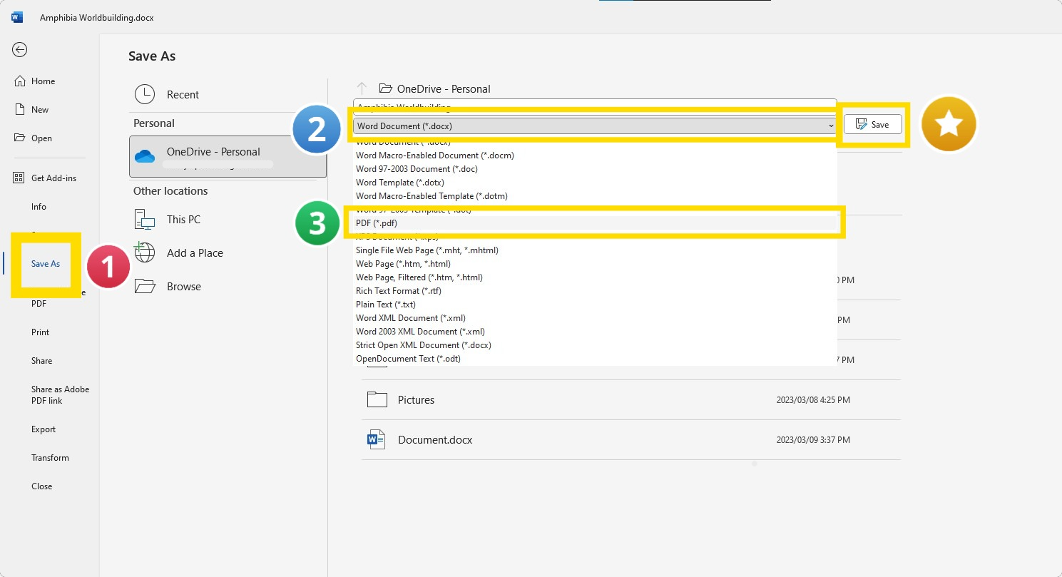The width and height of the screenshot is (1062, 577).
Task: Click the Add a Place globe icon
Action: point(144,252)
